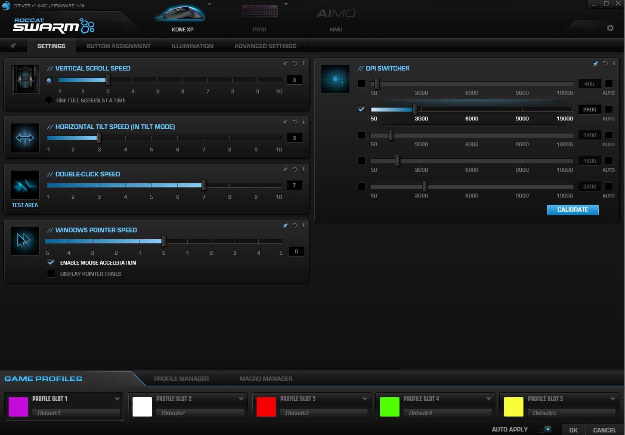Click the Calibrate button
This screenshot has height=435, width=625.
(572, 210)
